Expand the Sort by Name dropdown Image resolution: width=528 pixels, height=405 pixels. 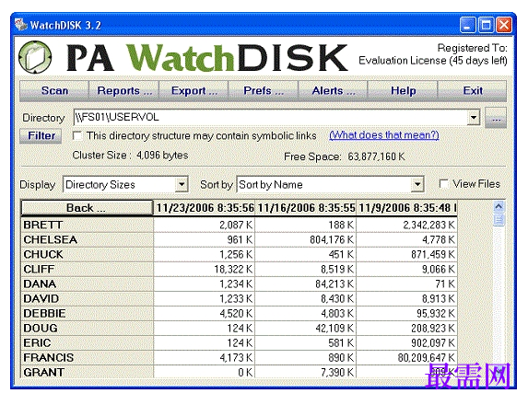coord(417,184)
